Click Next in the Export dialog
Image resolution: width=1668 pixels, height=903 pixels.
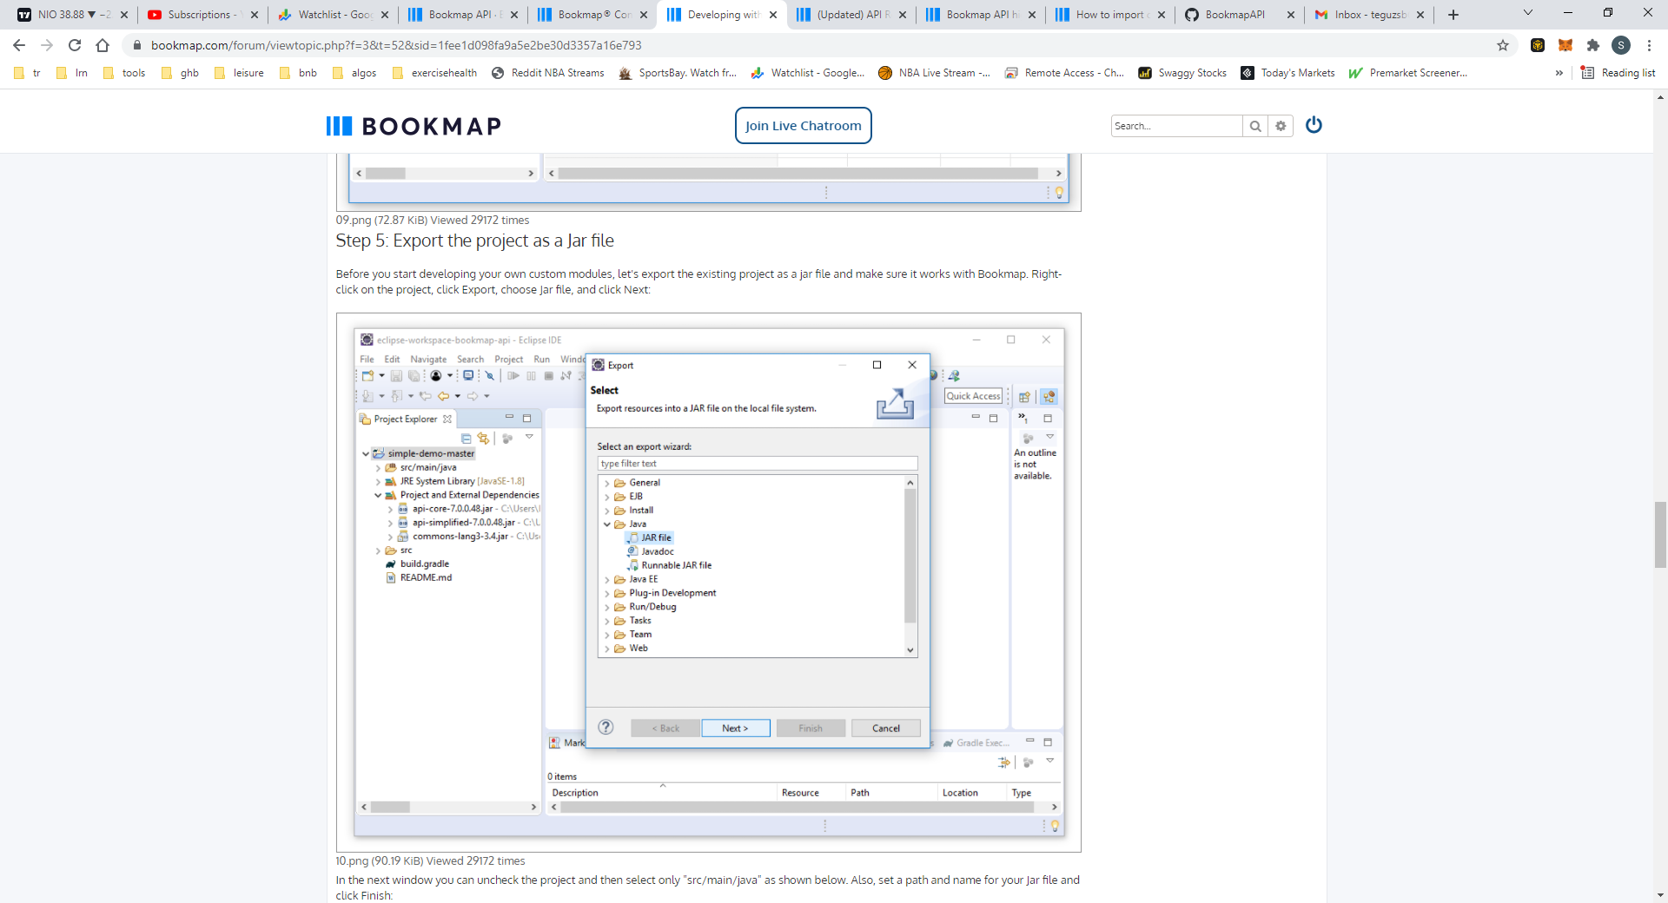tap(735, 728)
